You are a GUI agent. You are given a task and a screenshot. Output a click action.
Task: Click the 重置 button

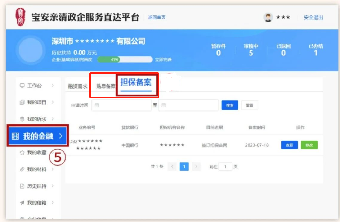click(x=250, y=105)
